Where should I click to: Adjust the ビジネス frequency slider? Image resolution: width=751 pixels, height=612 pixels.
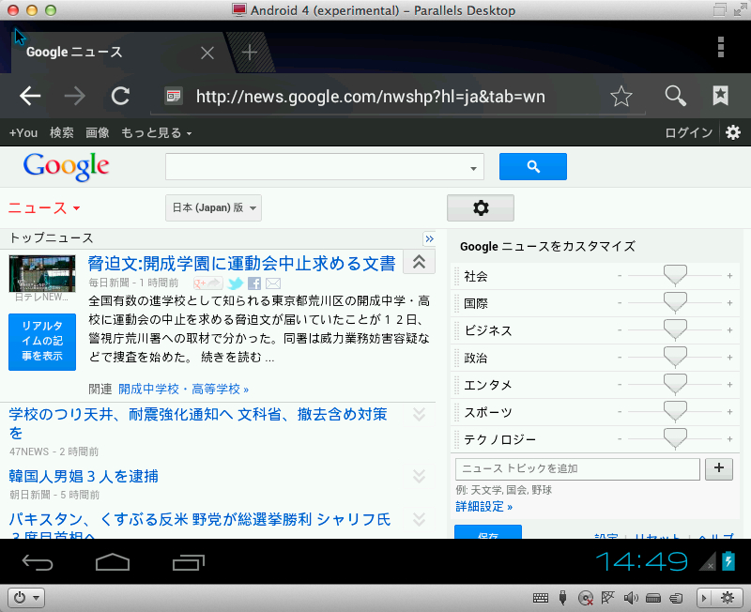pos(675,330)
